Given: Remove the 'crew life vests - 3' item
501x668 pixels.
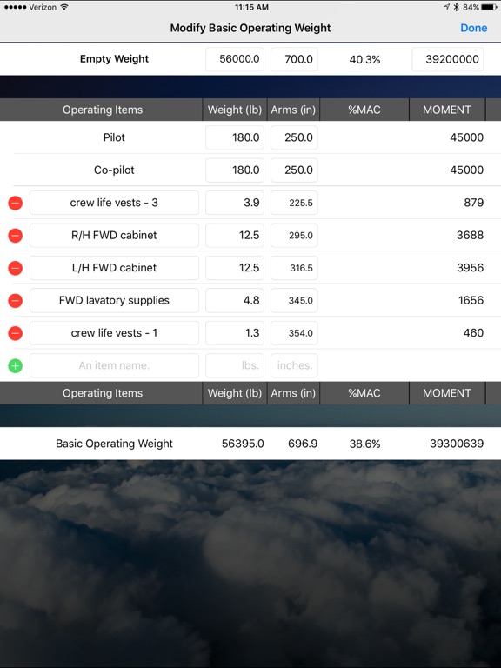Looking at the screenshot, I should point(16,203).
